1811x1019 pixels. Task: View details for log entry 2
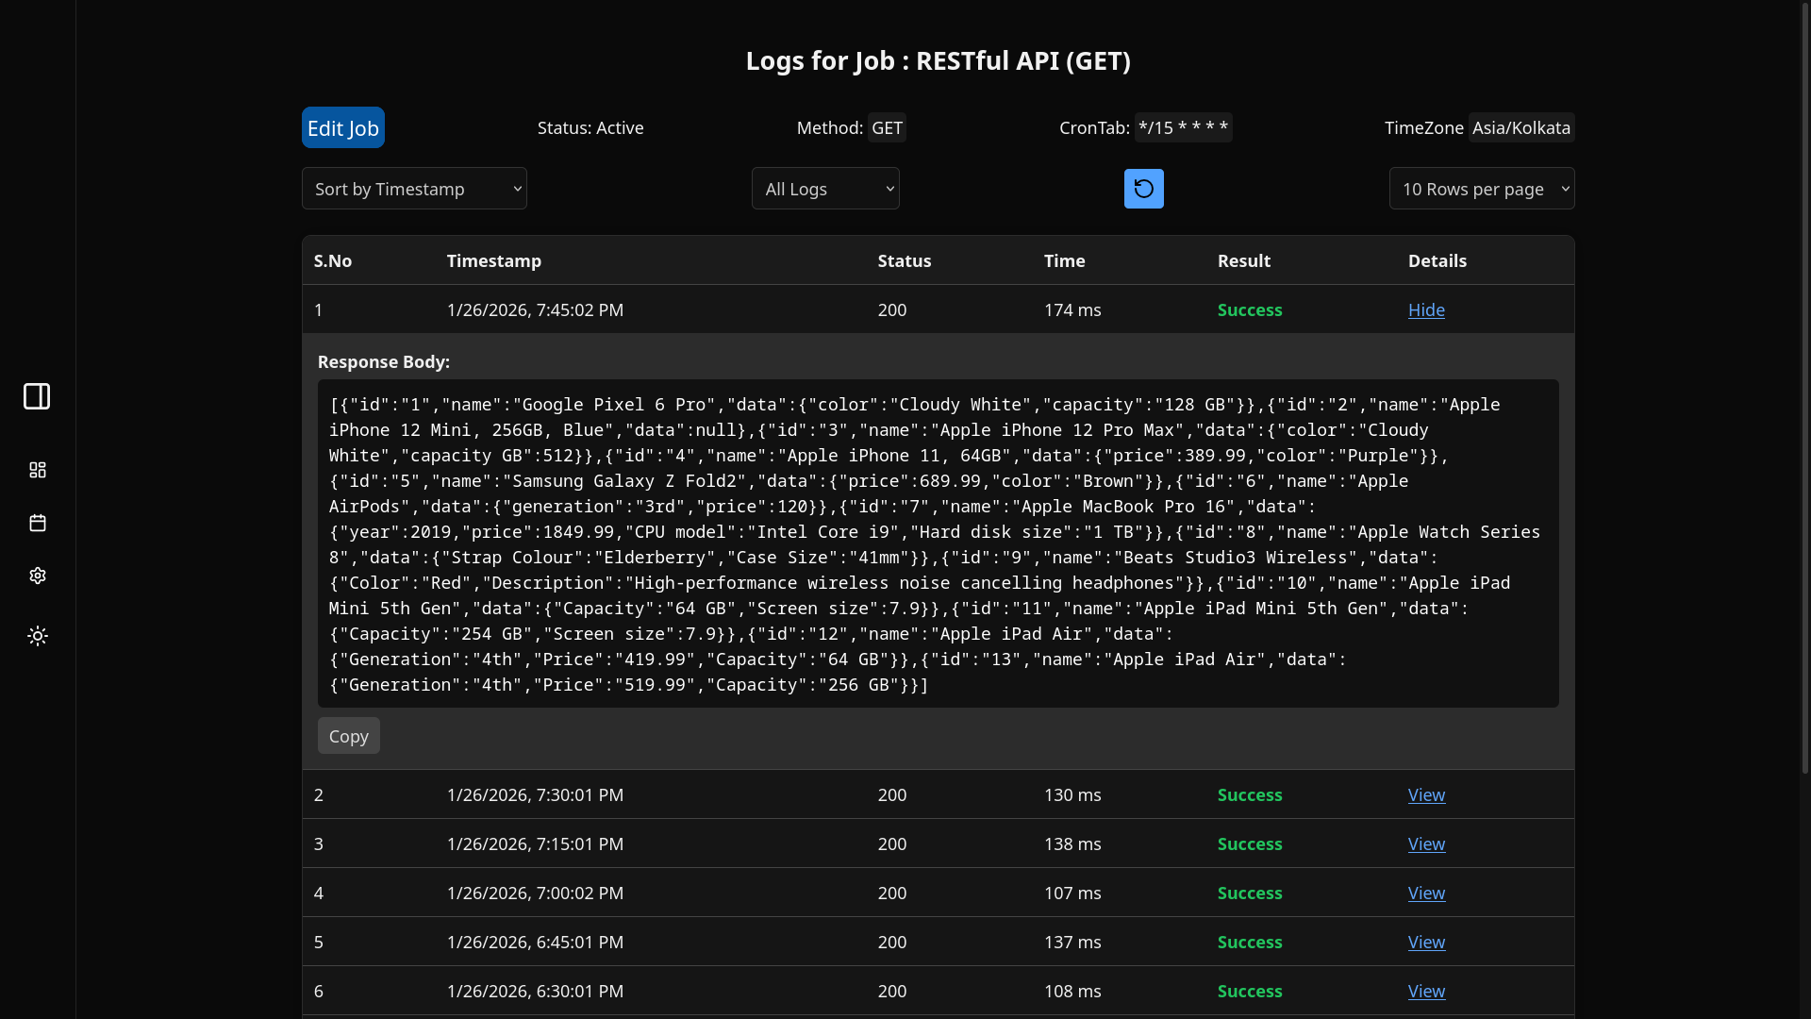pyautogui.click(x=1425, y=794)
